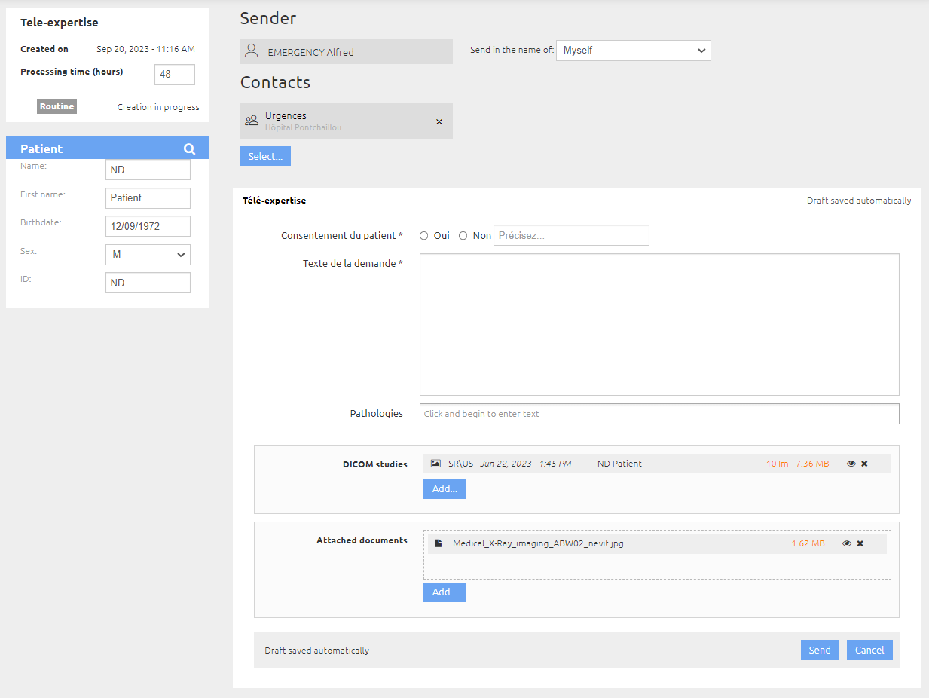The height and width of the screenshot is (698, 929).
Task: Click Cancel at the bottom of the form
Action: [869, 650]
